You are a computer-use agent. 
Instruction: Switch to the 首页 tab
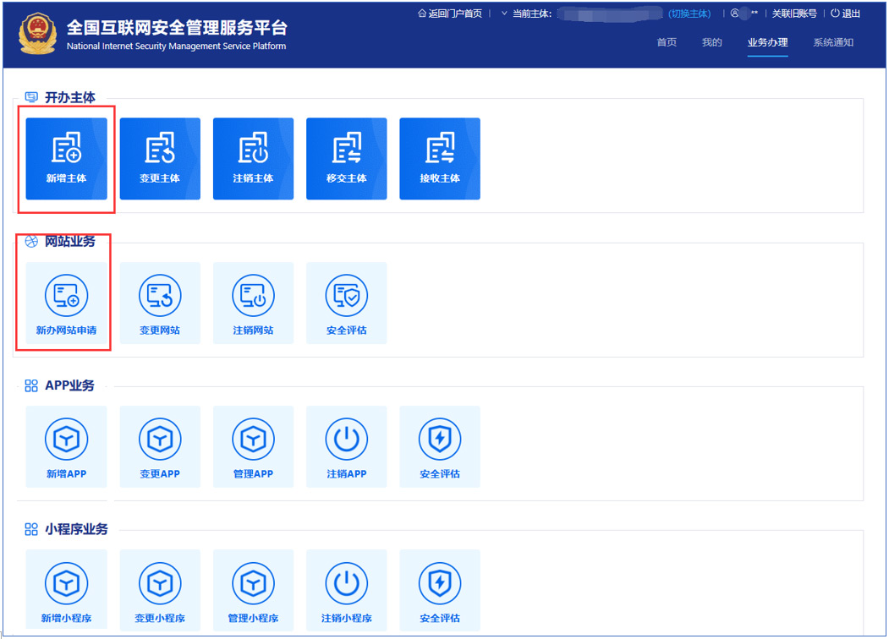667,42
